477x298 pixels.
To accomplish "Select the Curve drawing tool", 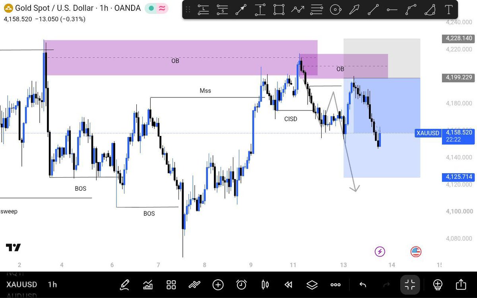I will pyautogui.click(x=411, y=10).
